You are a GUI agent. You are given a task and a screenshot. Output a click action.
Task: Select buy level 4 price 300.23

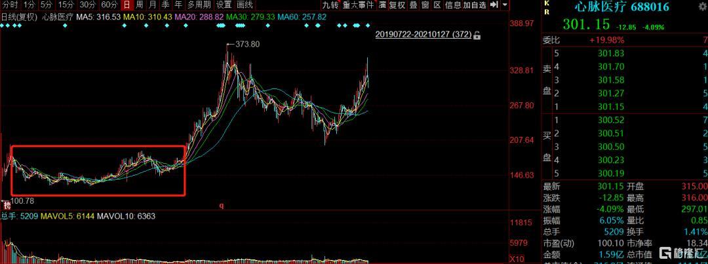click(x=611, y=160)
